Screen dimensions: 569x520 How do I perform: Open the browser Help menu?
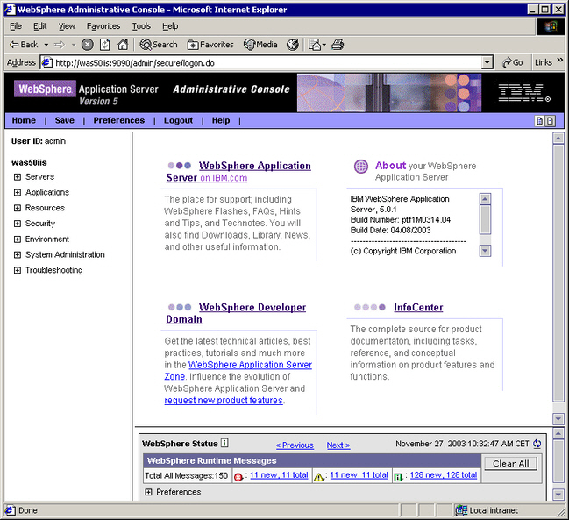(x=170, y=26)
